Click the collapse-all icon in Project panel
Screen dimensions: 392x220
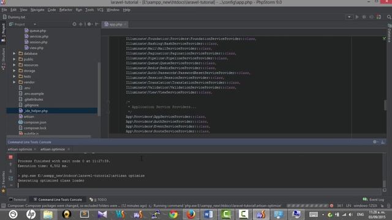click(x=80, y=24)
